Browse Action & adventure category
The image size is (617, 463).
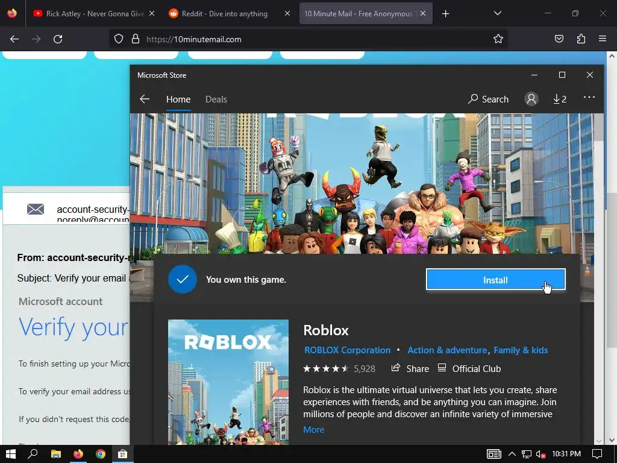click(446, 350)
